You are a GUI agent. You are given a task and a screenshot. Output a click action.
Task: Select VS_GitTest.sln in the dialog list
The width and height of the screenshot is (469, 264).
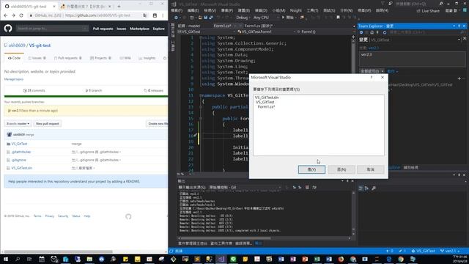click(267, 98)
